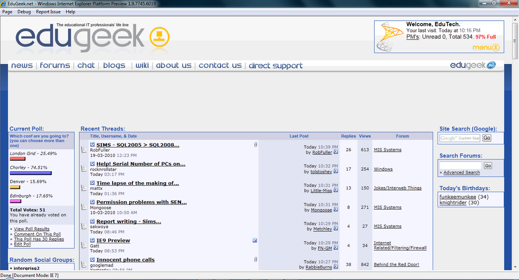Open knightrider birthday profile link
This screenshot has width=519, height=280.
coord(453,203)
